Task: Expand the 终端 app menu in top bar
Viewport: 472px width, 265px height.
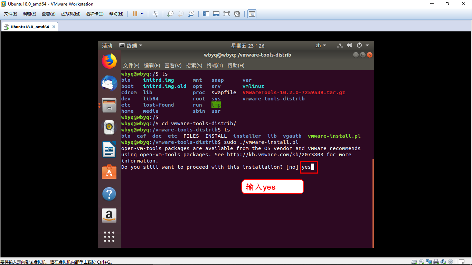Action: point(131,46)
